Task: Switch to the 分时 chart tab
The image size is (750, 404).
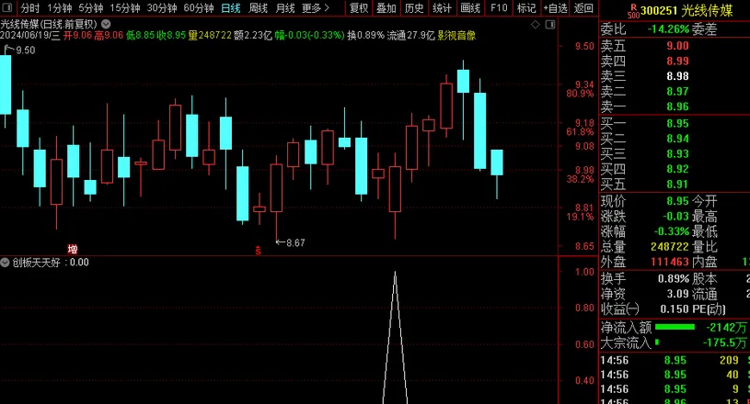Action: pyautogui.click(x=30, y=8)
